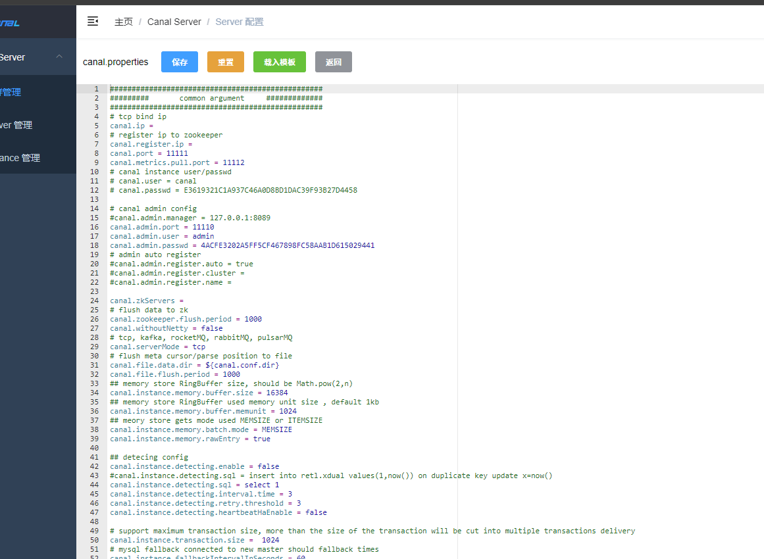This screenshot has width=764, height=559.
Task: Click the '# tcp bind ip' comment
Action: [138, 117]
